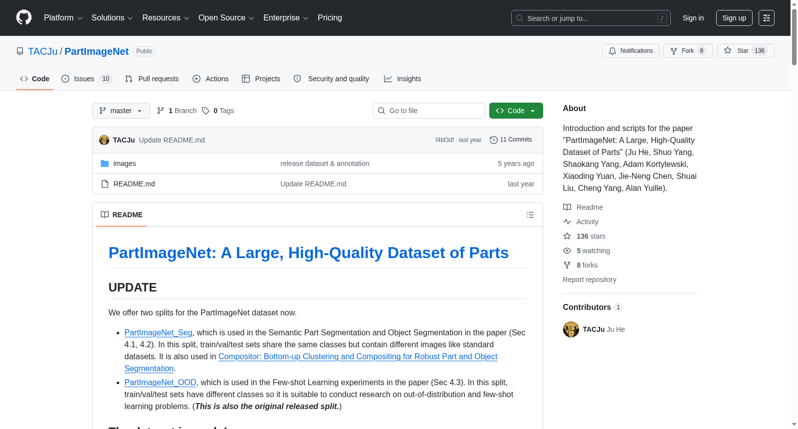Star the PartImageNet repository

pos(746,51)
